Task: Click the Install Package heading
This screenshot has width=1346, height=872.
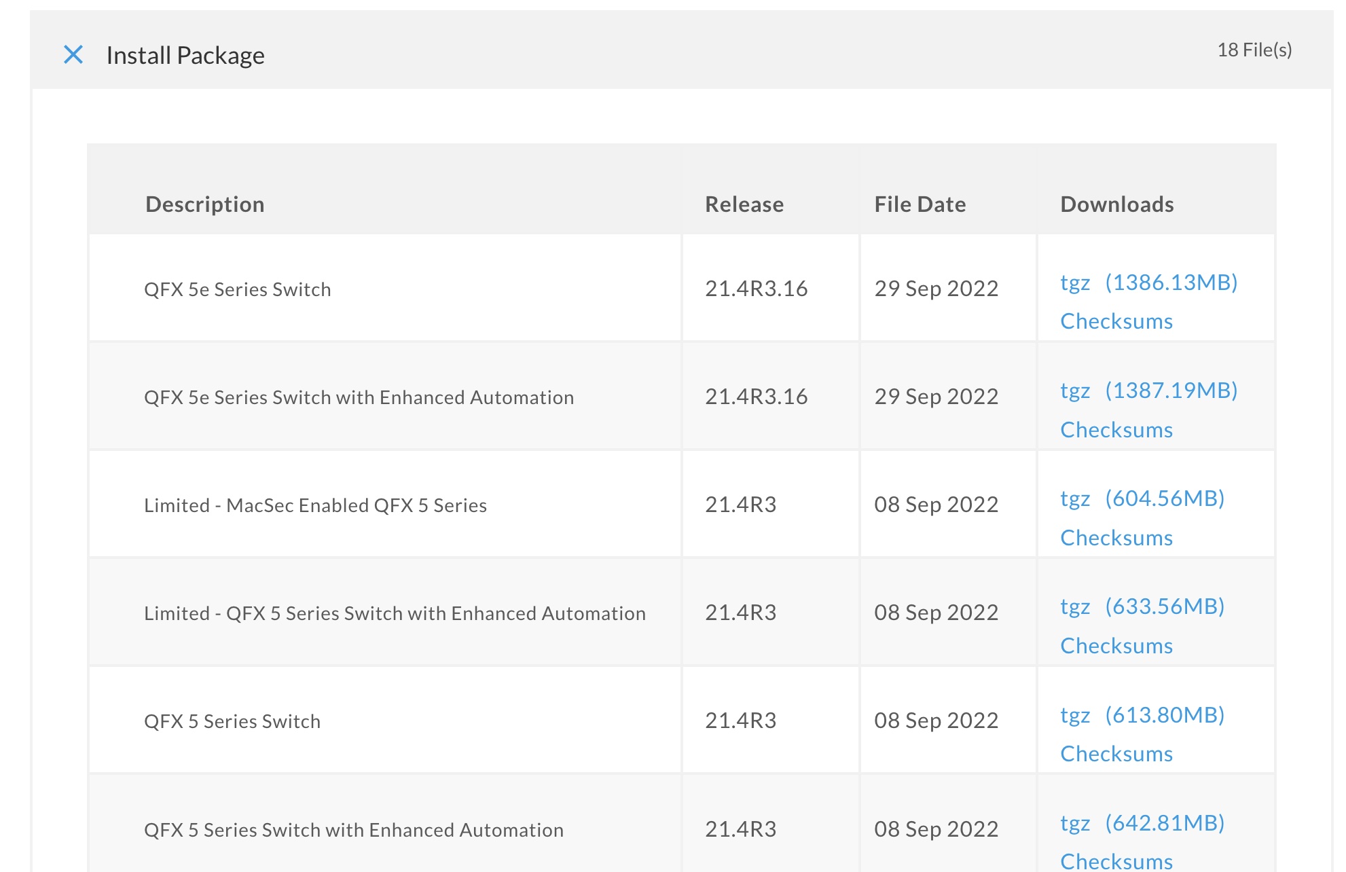Action: [185, 56]
